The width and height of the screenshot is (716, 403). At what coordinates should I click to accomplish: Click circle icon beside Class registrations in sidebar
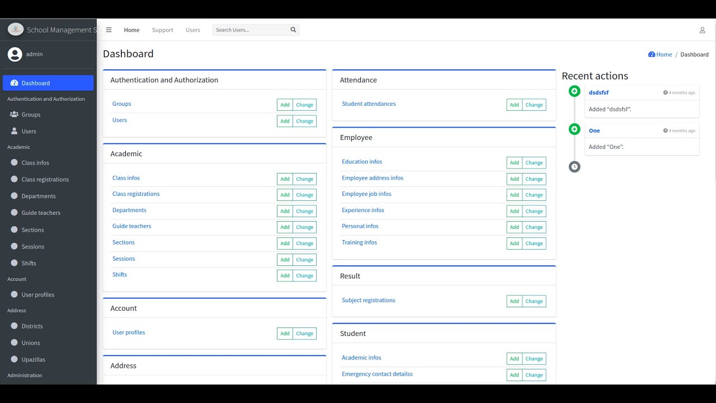point(15,179)
